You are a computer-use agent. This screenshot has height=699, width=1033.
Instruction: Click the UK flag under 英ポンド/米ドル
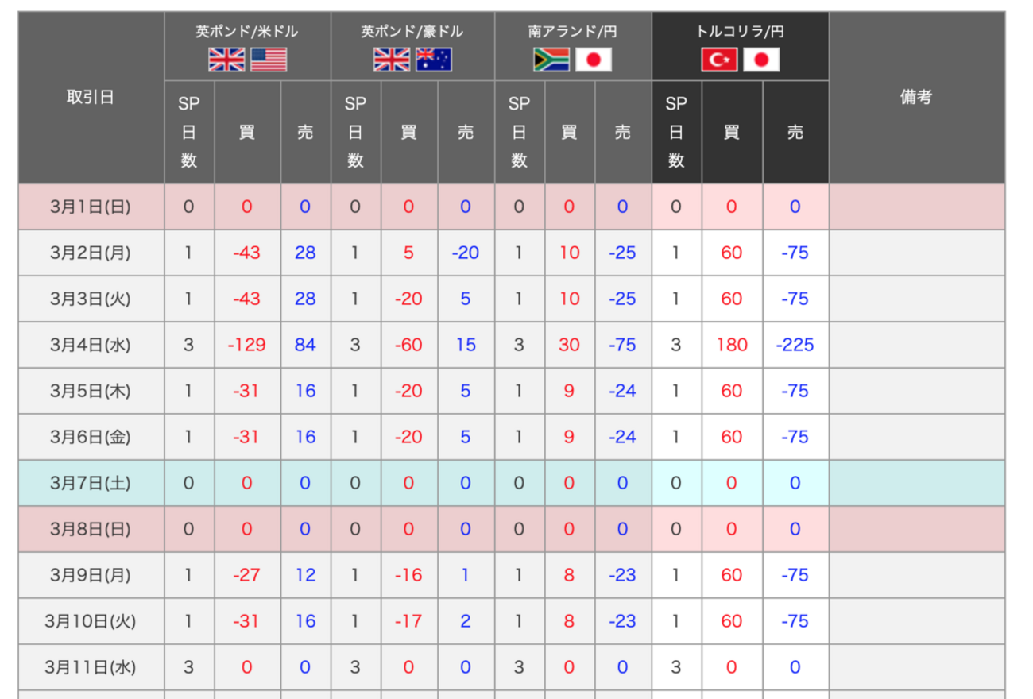click(x=226, y=60)
